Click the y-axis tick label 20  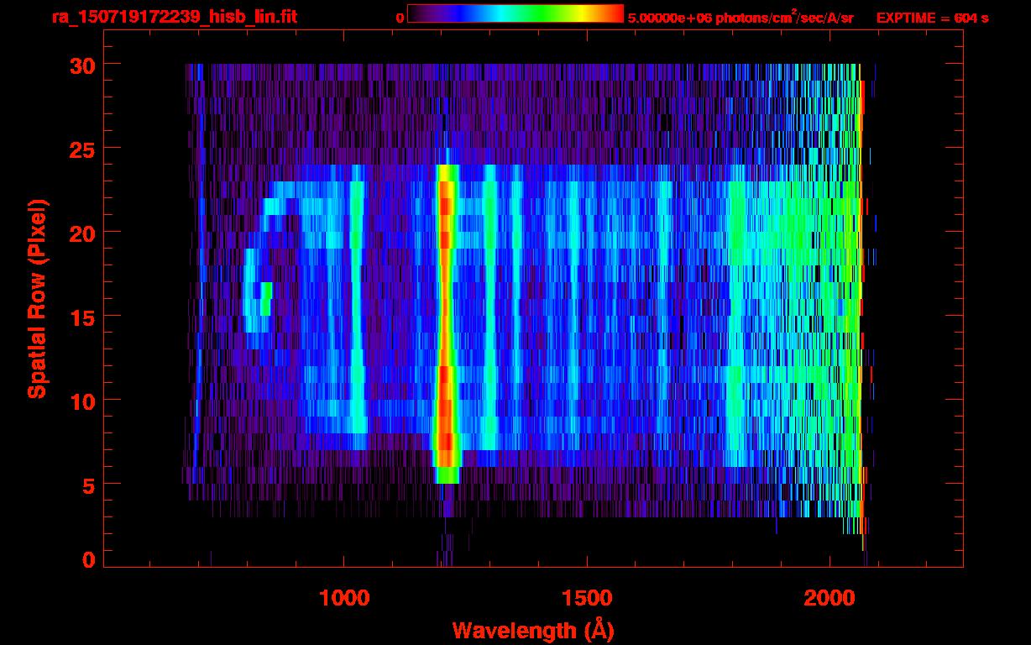click(x=83, y=233)
